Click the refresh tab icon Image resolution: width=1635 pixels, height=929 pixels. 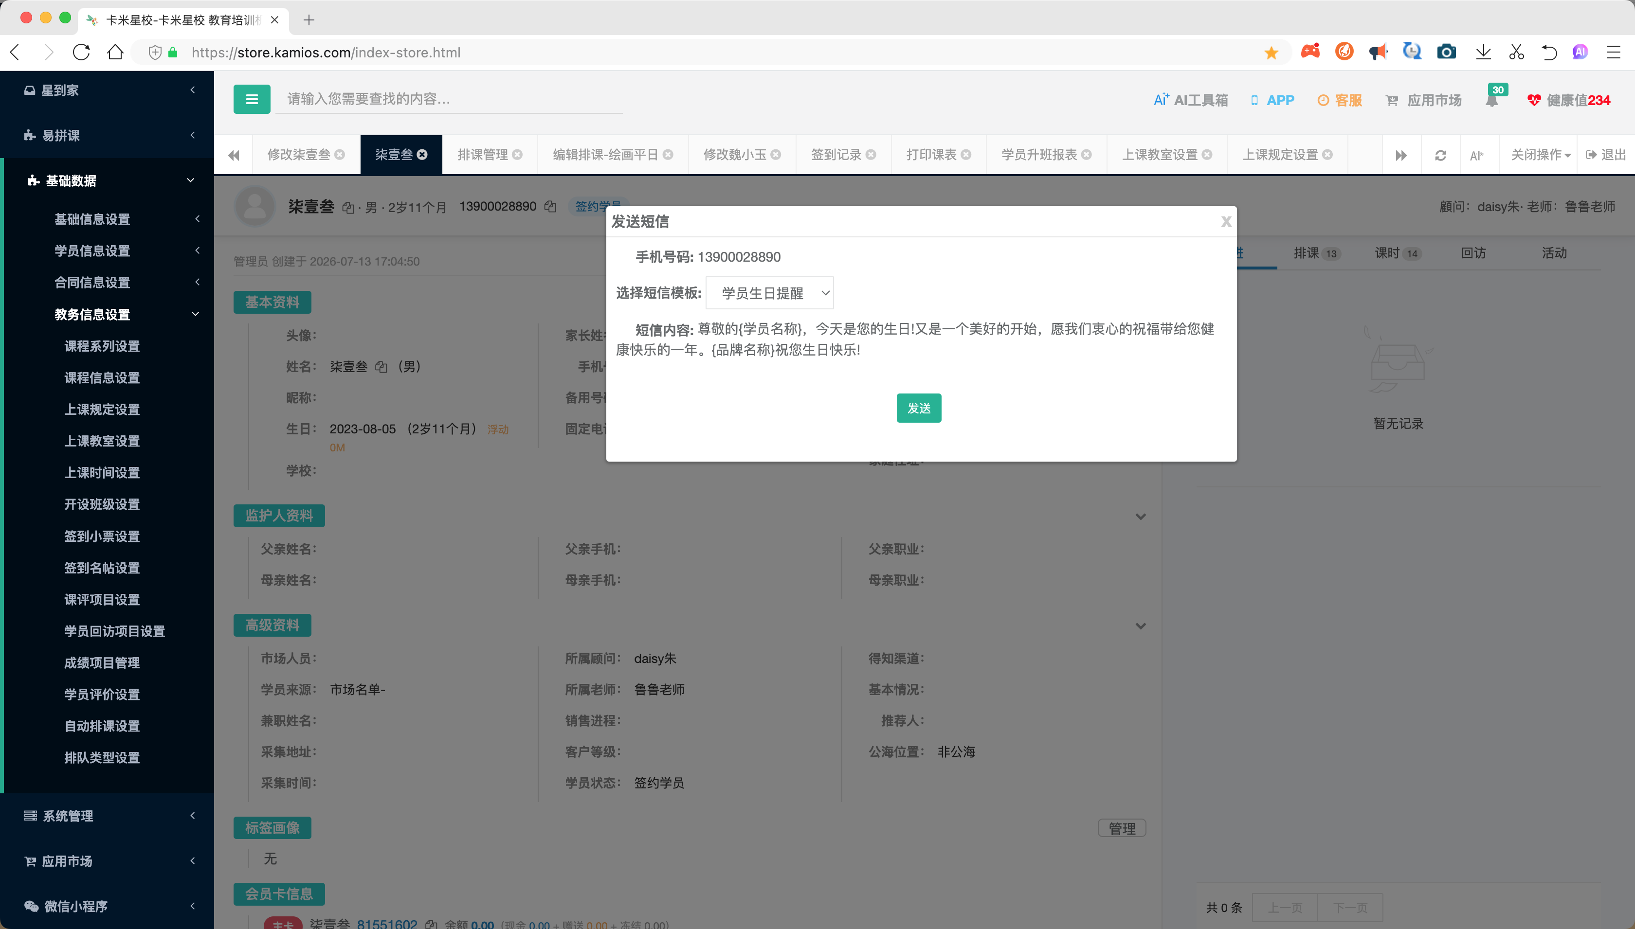coord(1440,155)
